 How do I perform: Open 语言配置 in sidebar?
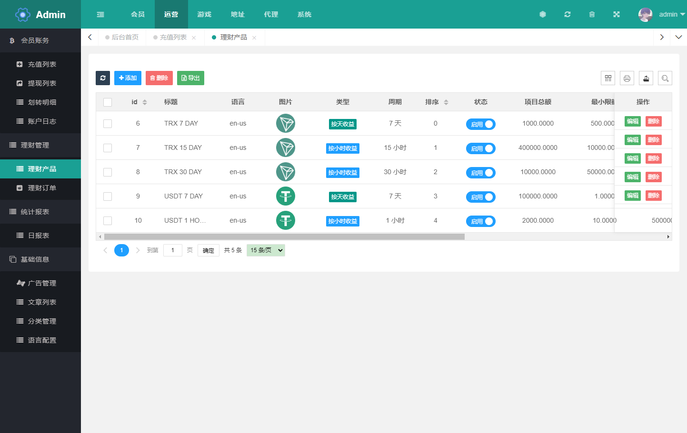pos(40,340)
